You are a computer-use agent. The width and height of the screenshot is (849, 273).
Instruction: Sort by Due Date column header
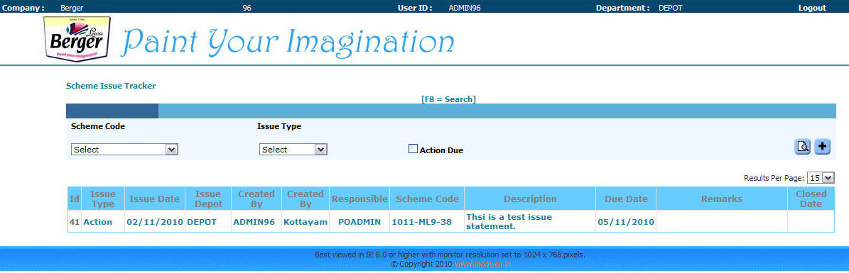(x=626, y=199)
